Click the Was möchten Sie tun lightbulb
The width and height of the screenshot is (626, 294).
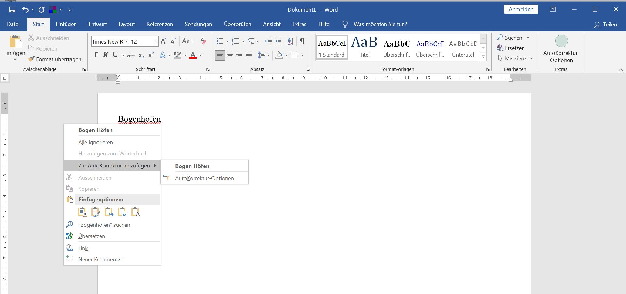(345, 24)
